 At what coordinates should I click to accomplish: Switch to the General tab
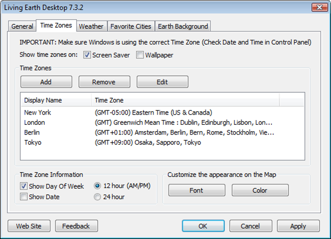(22, 26)
